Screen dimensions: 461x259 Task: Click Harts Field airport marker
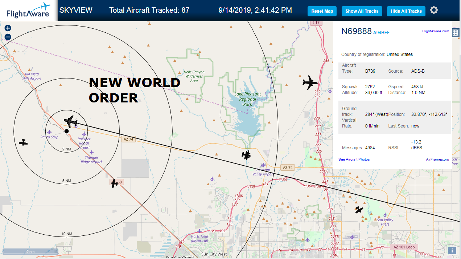pyautogui.click(x=199, y=231)
